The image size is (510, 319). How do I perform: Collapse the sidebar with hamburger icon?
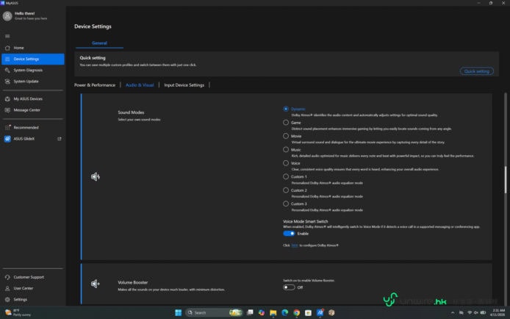pos(7,36)
